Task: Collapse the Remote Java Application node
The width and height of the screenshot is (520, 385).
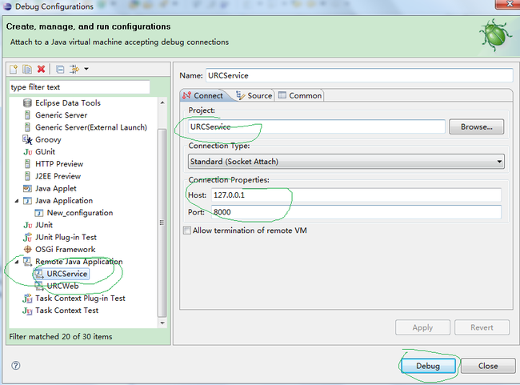Action: pos(17,262)
